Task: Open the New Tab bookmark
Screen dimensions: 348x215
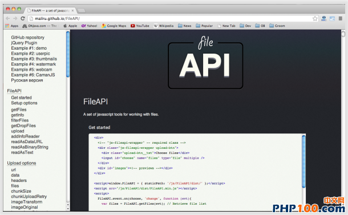Action: pos(226,26)
